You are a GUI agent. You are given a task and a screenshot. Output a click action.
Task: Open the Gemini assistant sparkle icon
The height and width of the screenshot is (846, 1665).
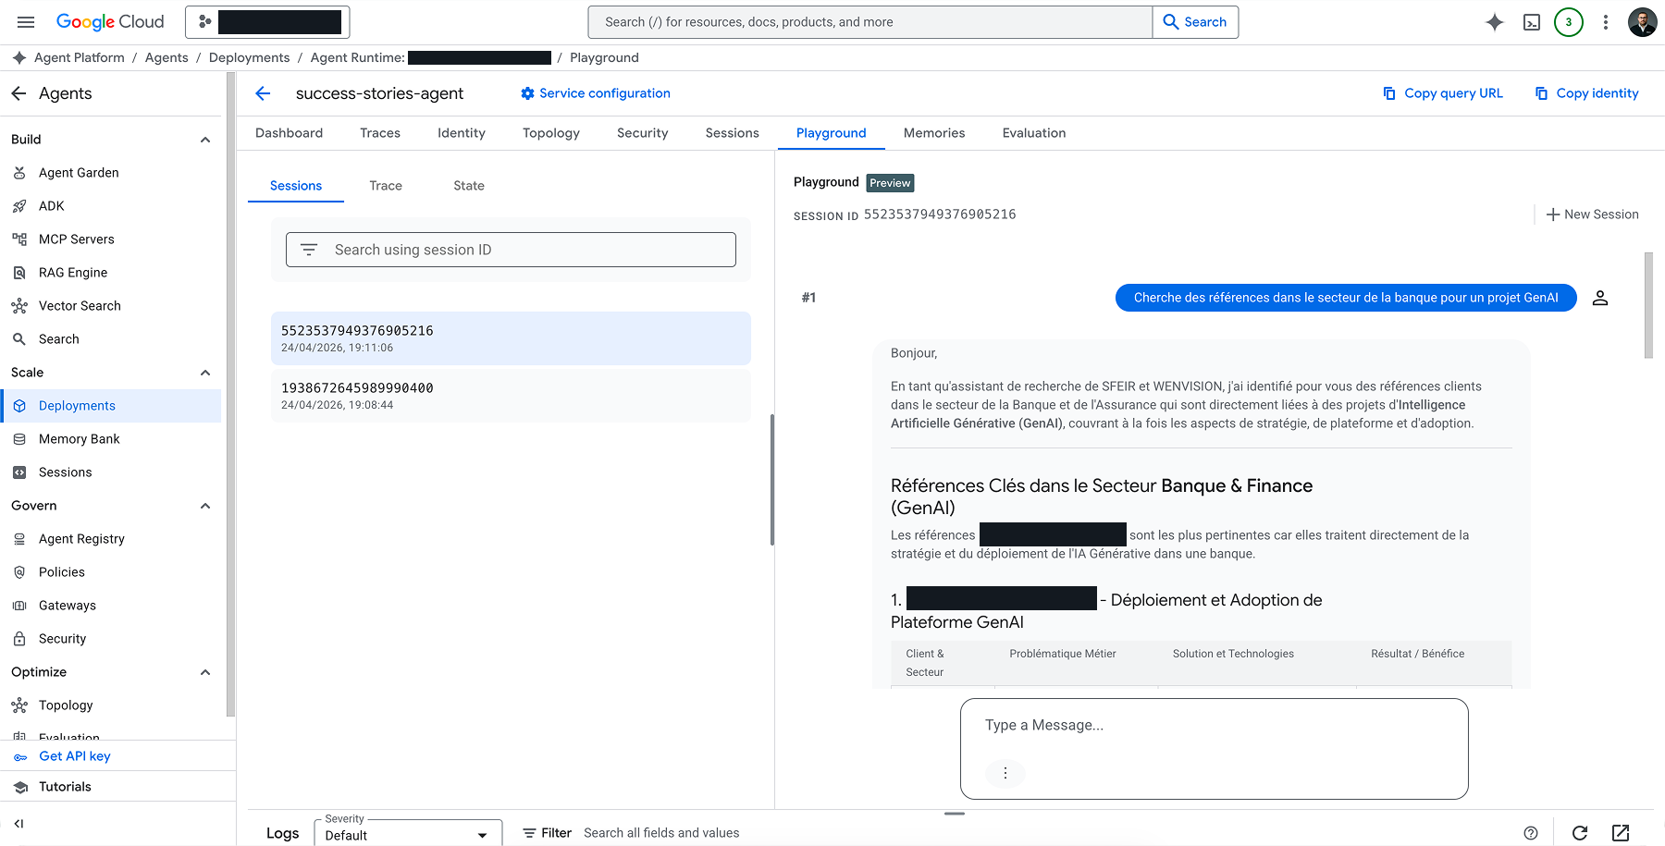tap(1495, 22)
